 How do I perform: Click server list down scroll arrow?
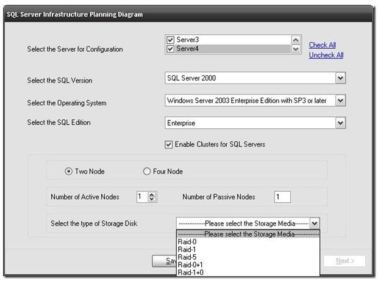(296, 49)
